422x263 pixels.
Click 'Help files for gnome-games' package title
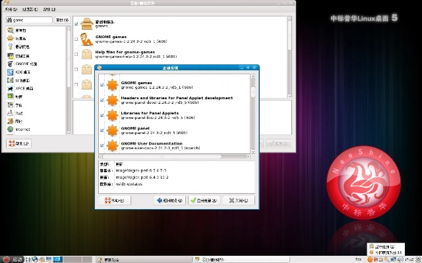pyautogui.click(x=125, y=52)
